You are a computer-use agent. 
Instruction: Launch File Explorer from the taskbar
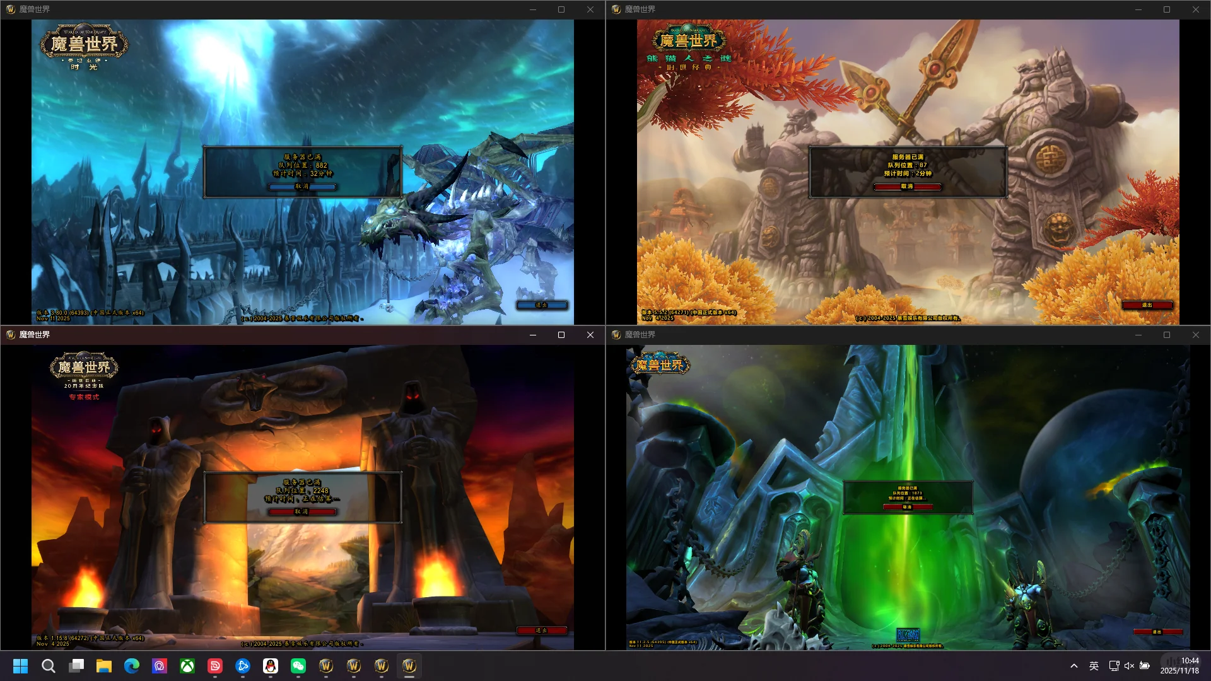[104, 666]
